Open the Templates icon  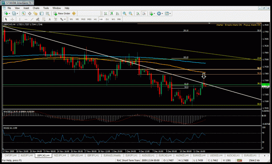[167, 14]
